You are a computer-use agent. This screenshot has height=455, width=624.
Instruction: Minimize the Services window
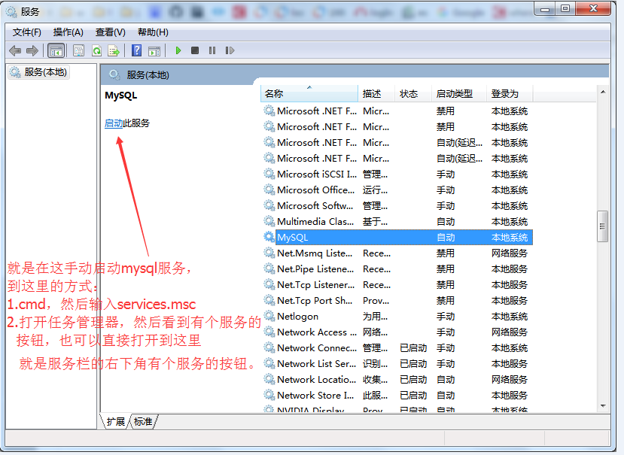(x=545, y=9)
